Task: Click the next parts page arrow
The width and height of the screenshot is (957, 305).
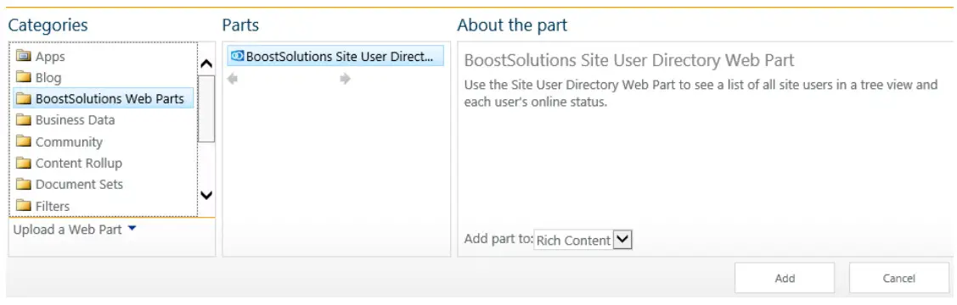Action: pyautogui.click(x=346, y=79)
